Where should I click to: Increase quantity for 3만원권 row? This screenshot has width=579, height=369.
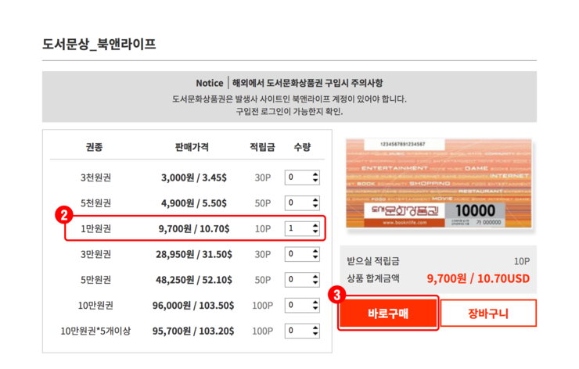315,251
